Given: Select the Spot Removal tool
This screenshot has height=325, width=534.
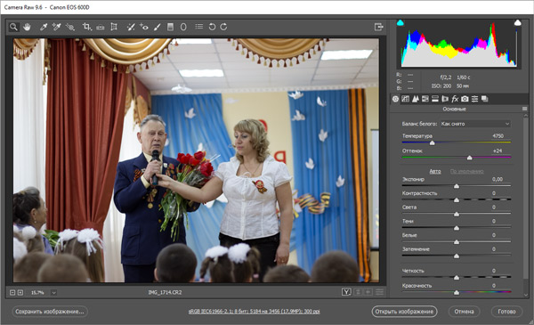Looking at the screenshot, I should (131, 27).
